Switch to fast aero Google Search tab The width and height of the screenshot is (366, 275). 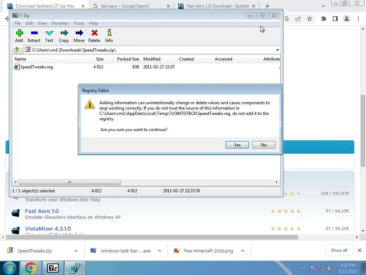click(x=132, y=6)
